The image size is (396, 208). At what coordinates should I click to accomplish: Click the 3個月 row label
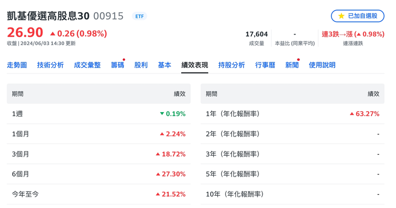(20, 154)
